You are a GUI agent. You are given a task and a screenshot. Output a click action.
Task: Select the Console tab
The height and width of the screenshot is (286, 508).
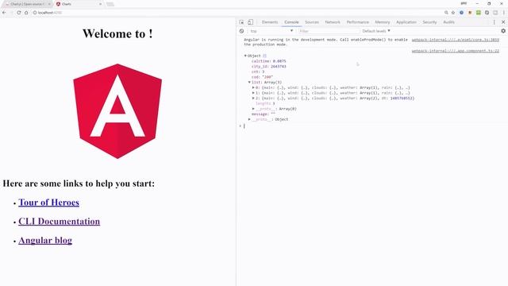tap(291, 22)
